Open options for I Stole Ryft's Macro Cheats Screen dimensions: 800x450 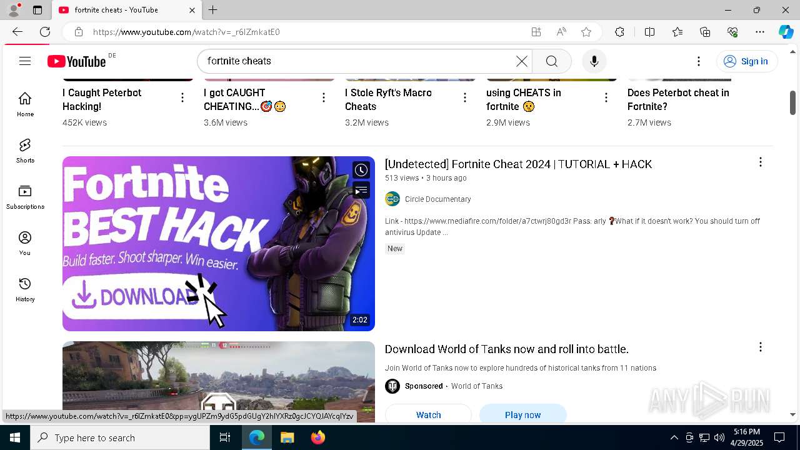pyautogui.click(x=464, y=97)
